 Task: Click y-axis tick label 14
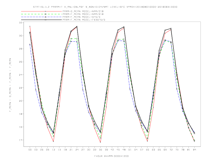tap(20, 140)
